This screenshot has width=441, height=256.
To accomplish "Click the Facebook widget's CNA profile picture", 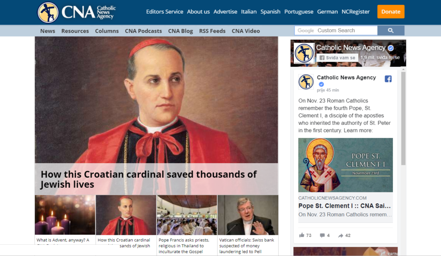I will (304, 53).
